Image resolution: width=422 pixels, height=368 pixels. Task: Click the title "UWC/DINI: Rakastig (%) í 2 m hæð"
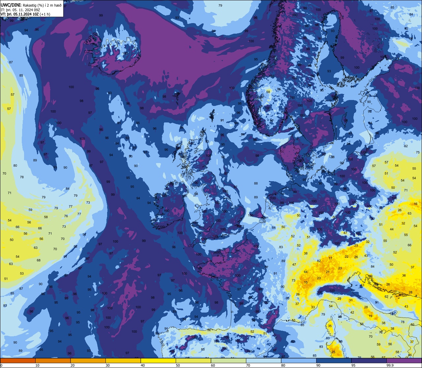tap(31, 5)
